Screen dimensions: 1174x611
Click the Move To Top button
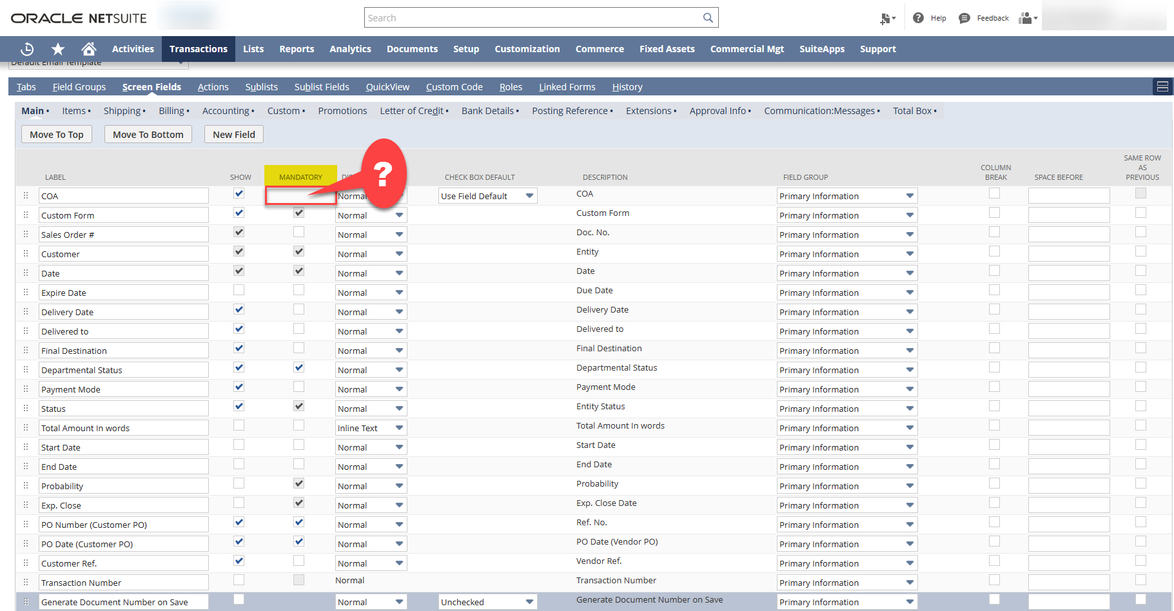[56, 134]
